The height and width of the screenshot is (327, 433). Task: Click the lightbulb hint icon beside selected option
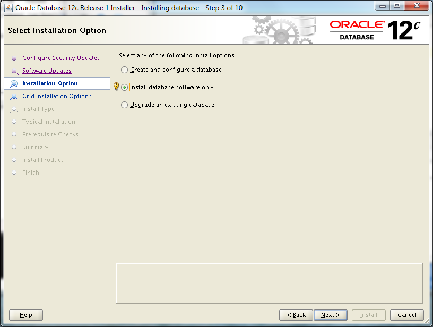[x=116, y=87]
